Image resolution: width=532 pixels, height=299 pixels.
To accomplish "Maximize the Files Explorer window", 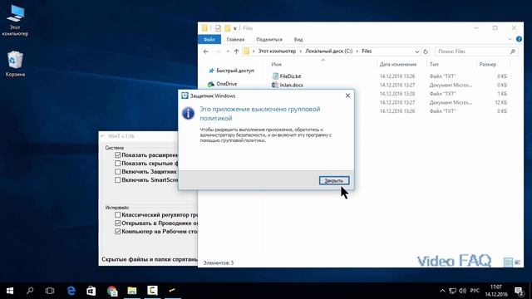I will pos(495,27).
